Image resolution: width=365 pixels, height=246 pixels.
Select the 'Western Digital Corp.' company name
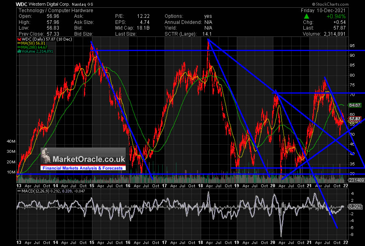coord(49,4)
